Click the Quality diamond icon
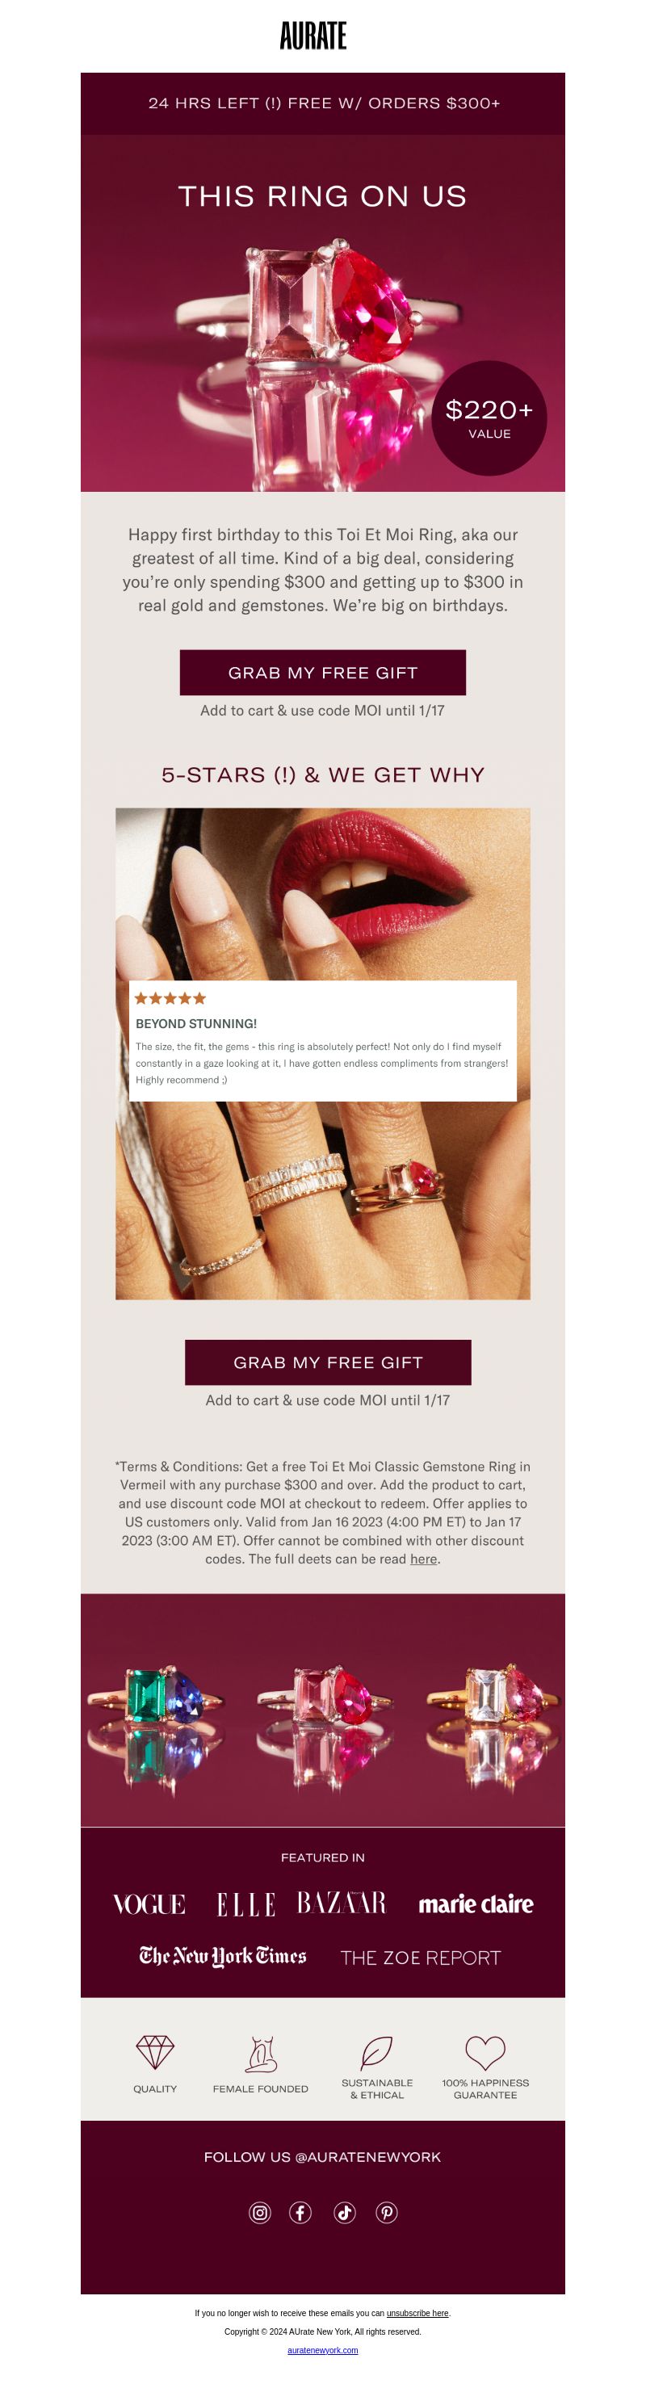The height and width of the screenshot is (2384, 646). 156,2052
